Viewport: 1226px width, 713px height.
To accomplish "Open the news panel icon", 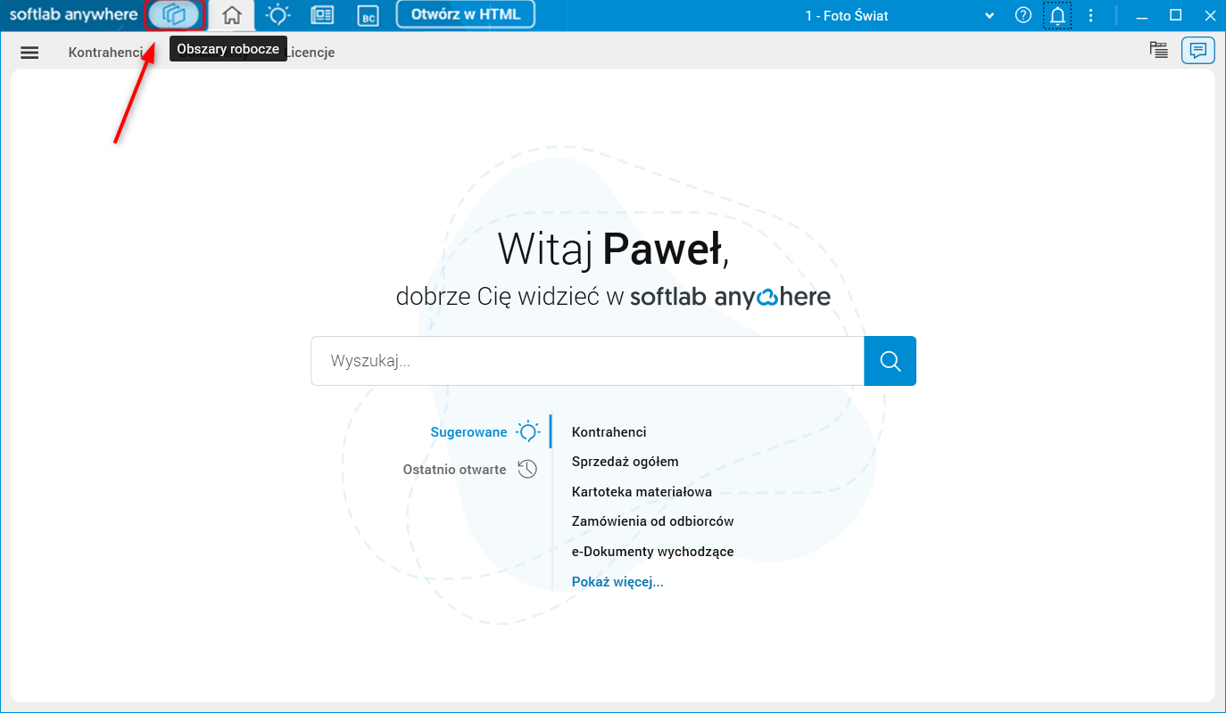I will point(322,15).
